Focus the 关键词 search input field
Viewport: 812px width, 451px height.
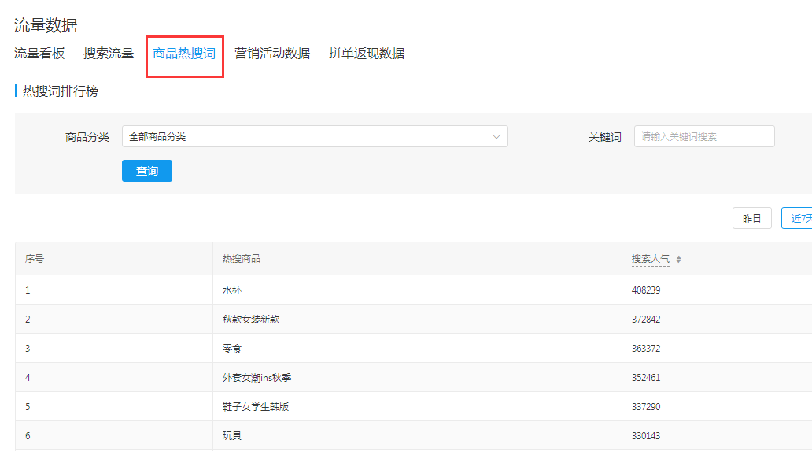tap(704, 137)
